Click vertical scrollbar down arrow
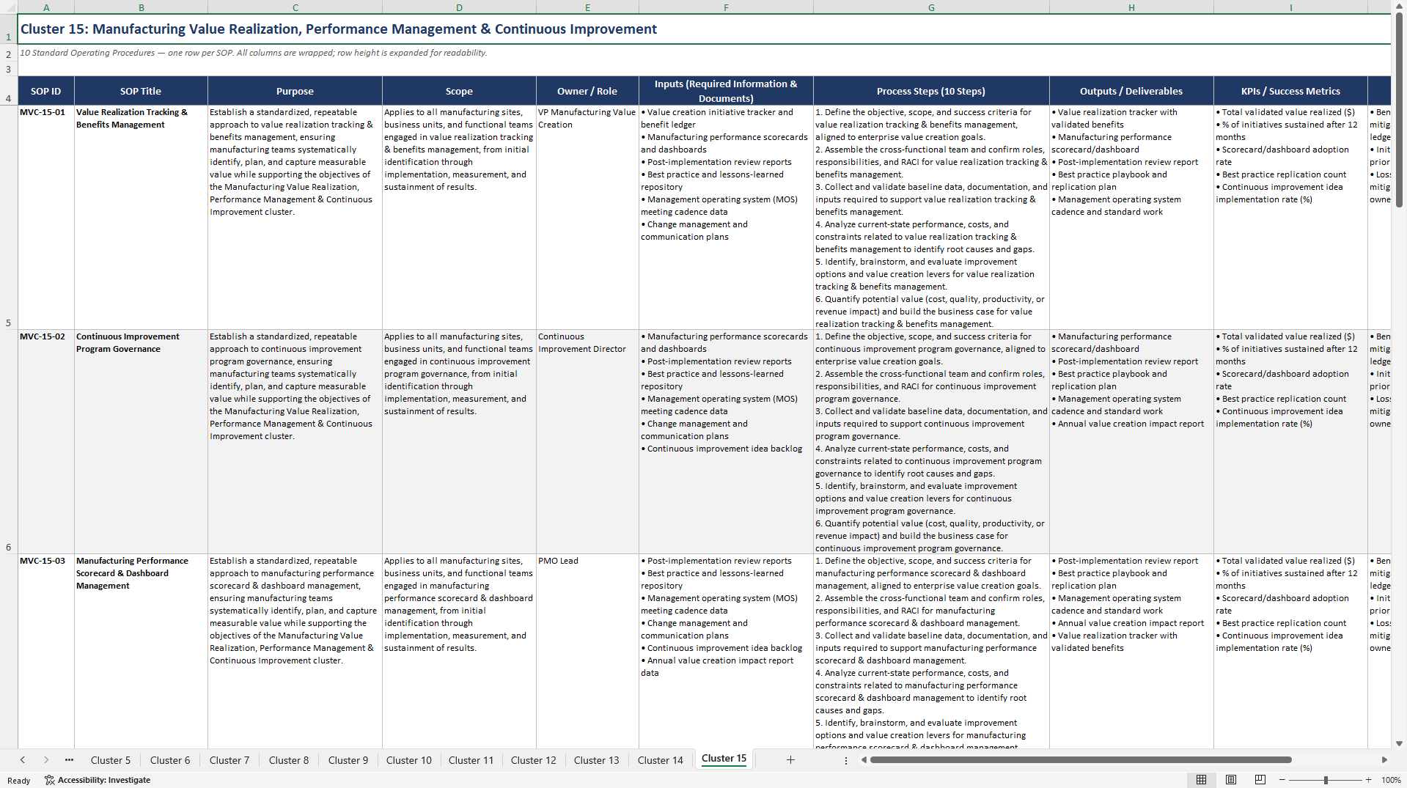Viewport: 1407px width, 788px height. point(1399,743)
